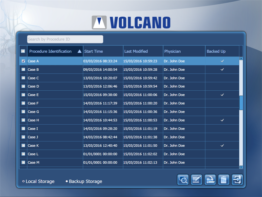Check the Case L checkbox
The height and width of the screenshot is (197, 262).
(23, 154)
